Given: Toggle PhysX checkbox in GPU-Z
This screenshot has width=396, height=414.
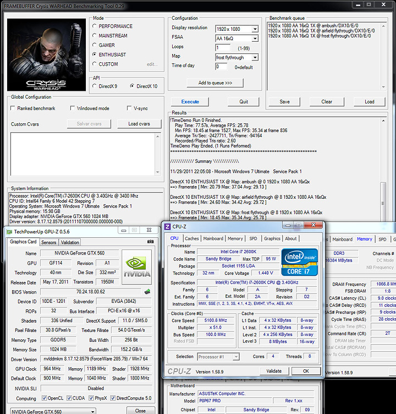Looking at the screenshot, I should pyautogui.click(x=91, y=398).
